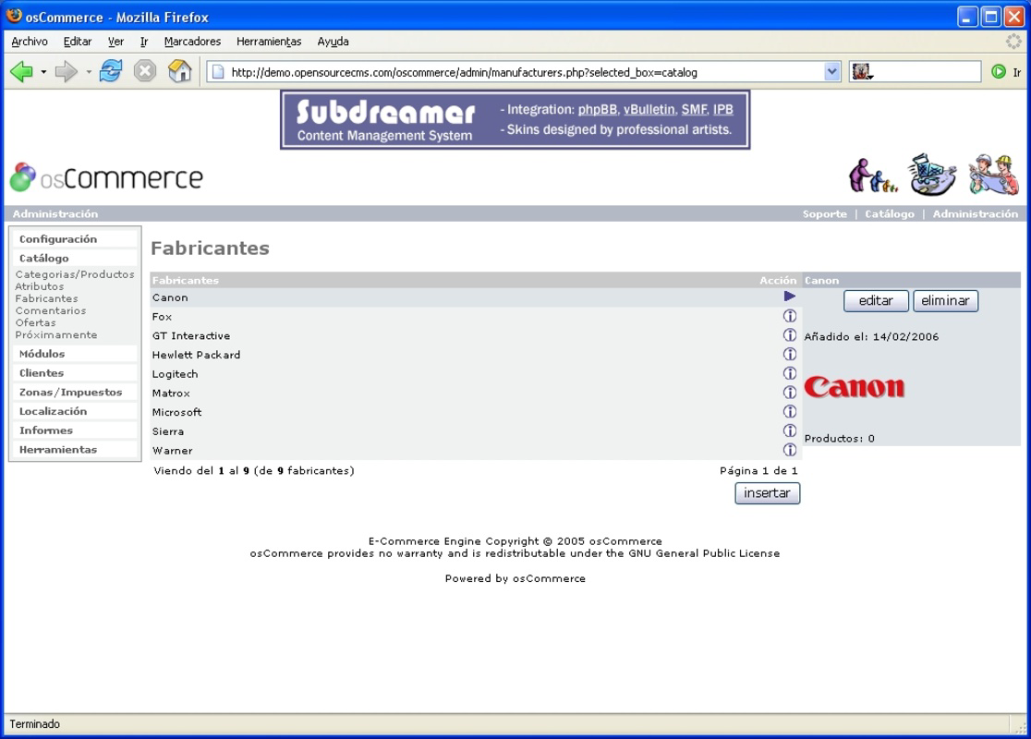1031x739 pixels.
Task: Click the info icon for Fox
Action: (x=790, y=316)
